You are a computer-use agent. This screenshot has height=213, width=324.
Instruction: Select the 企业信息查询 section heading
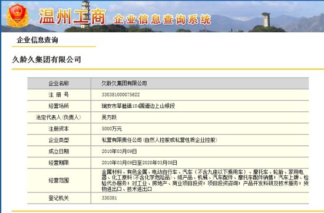[37, 40]
